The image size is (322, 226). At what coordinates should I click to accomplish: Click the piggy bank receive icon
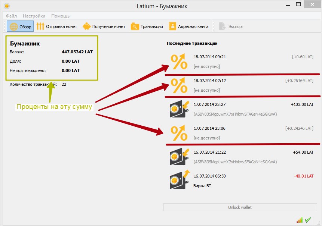point(87,26)
